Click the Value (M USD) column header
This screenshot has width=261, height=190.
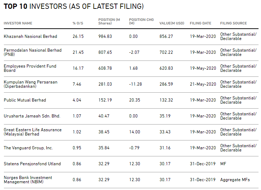pyautogui.click(x=172, y=23)
